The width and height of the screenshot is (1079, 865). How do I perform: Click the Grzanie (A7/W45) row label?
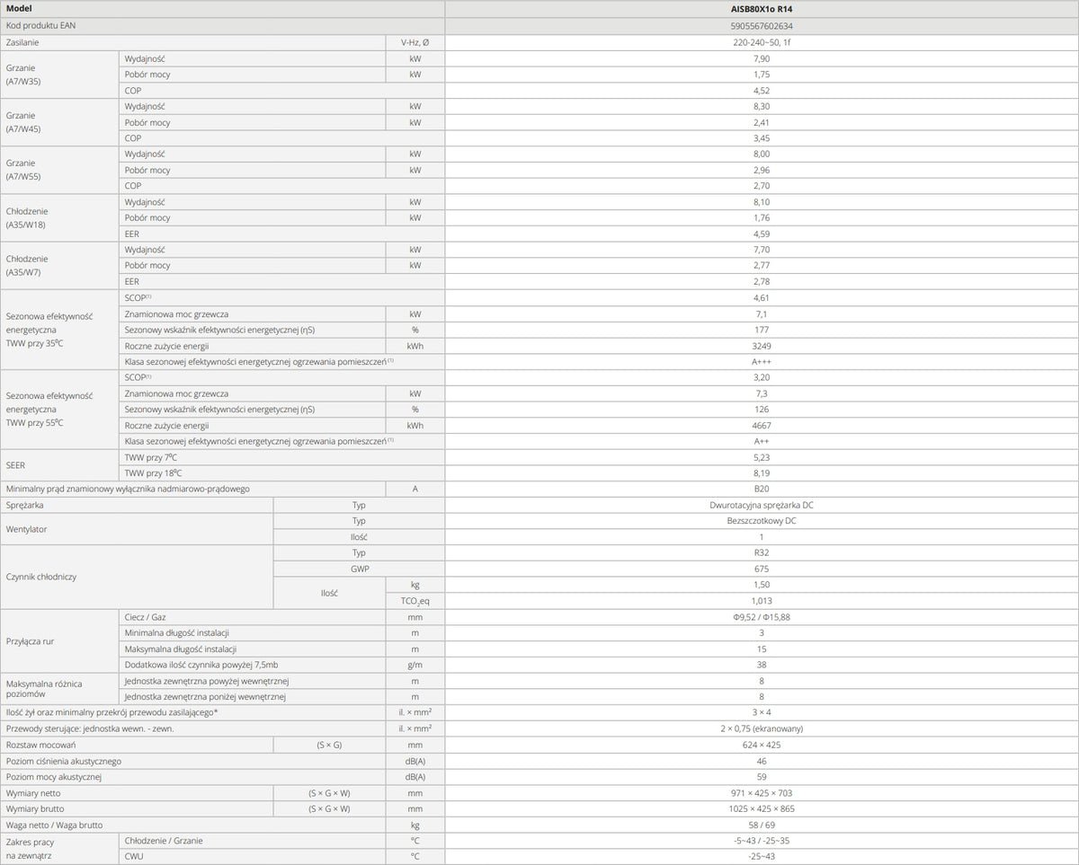click(23, 122)
